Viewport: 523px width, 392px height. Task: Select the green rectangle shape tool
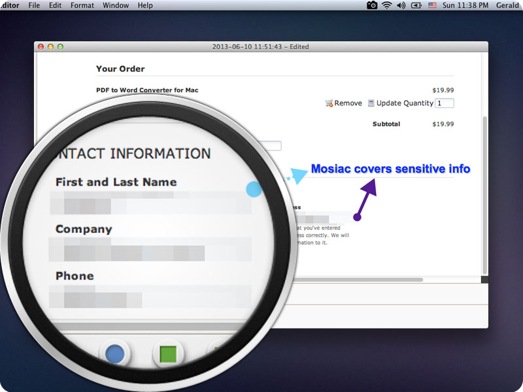point(168,354)
